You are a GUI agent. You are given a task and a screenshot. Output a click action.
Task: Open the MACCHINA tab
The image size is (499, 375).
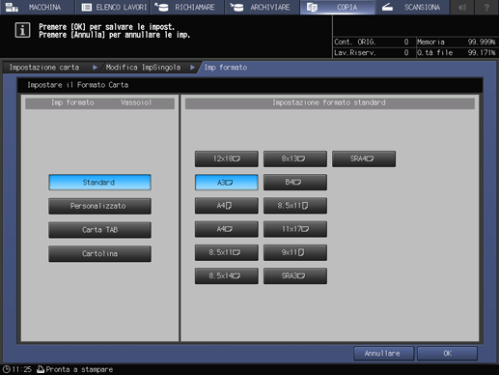click(37, 7)
